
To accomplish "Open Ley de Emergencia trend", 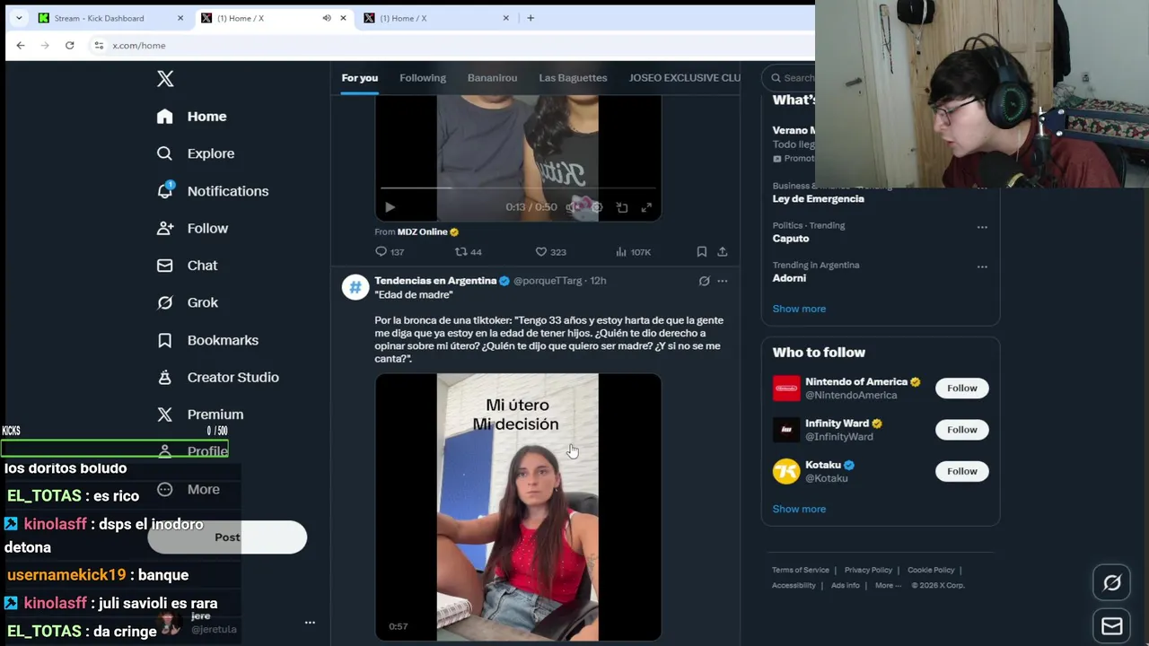I will 818,199.
